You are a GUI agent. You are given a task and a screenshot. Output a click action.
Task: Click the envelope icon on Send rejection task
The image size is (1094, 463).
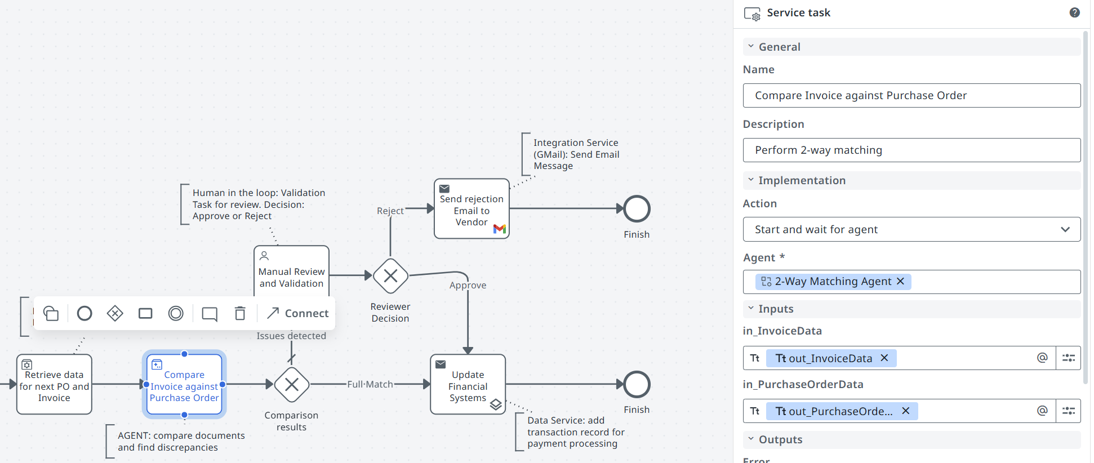[x=444, y=189]
